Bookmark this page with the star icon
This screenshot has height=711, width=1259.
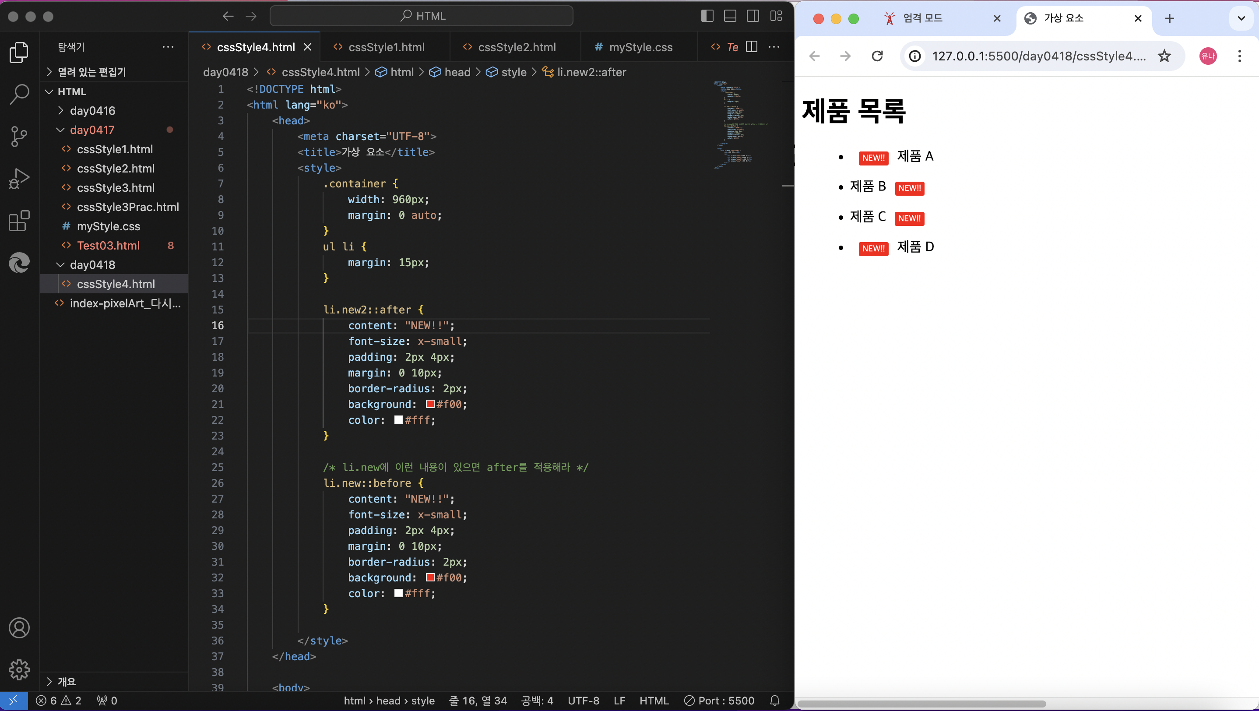click(x=1165, y=56)
